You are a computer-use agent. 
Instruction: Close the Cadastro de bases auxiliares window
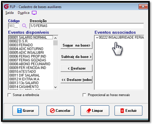[143, 6]
